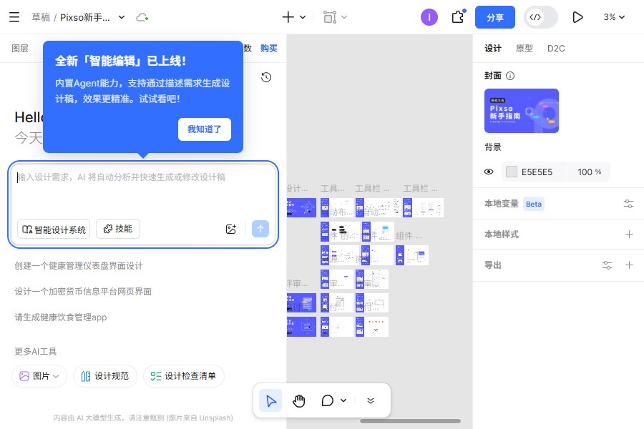
Task: Dismiss the tooltip with 我知道了
Action: 205,129
